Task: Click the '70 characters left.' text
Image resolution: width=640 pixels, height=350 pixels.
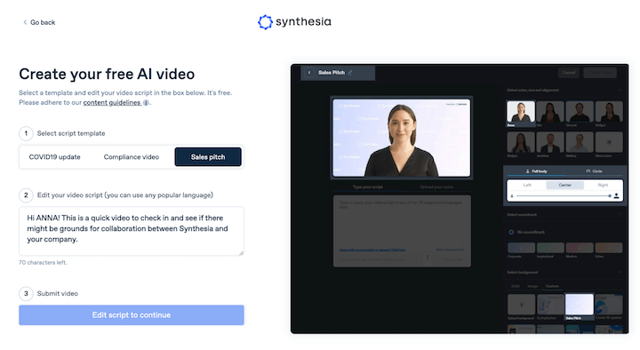Action: coord(43,262)
